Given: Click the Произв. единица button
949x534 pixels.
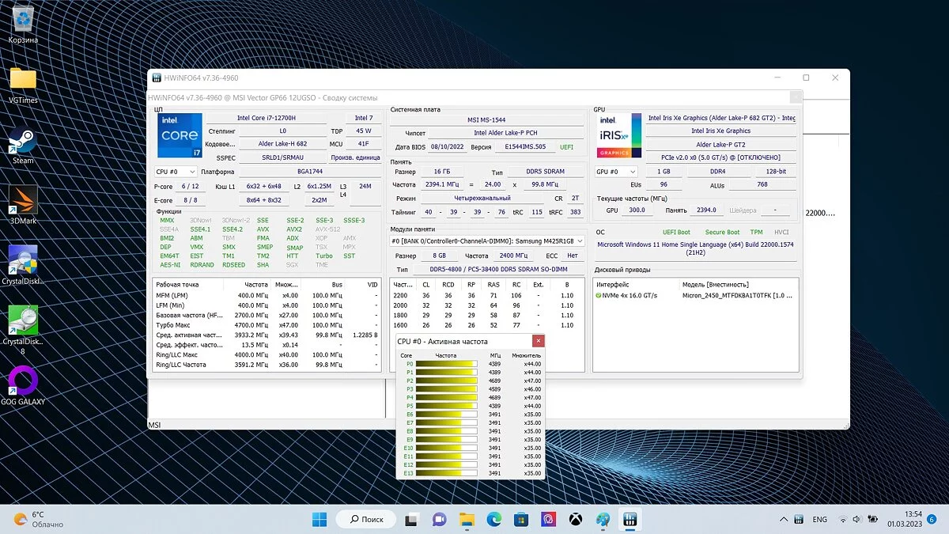Looking at the screenshot, I should [355, 157].
